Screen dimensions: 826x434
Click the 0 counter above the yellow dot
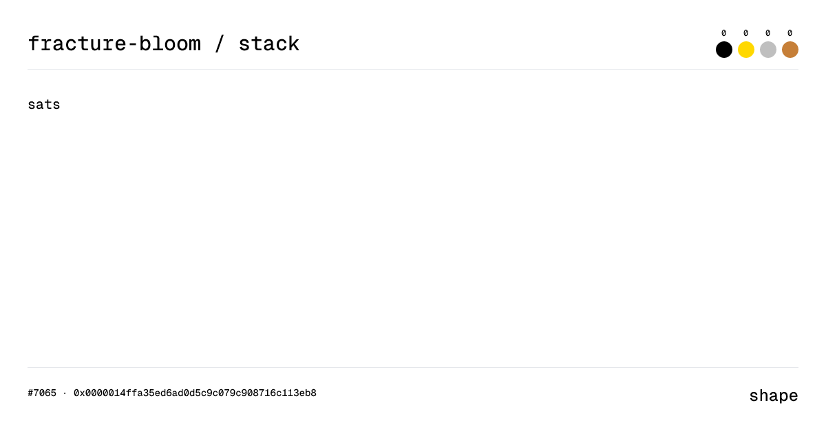coord(746,32)
